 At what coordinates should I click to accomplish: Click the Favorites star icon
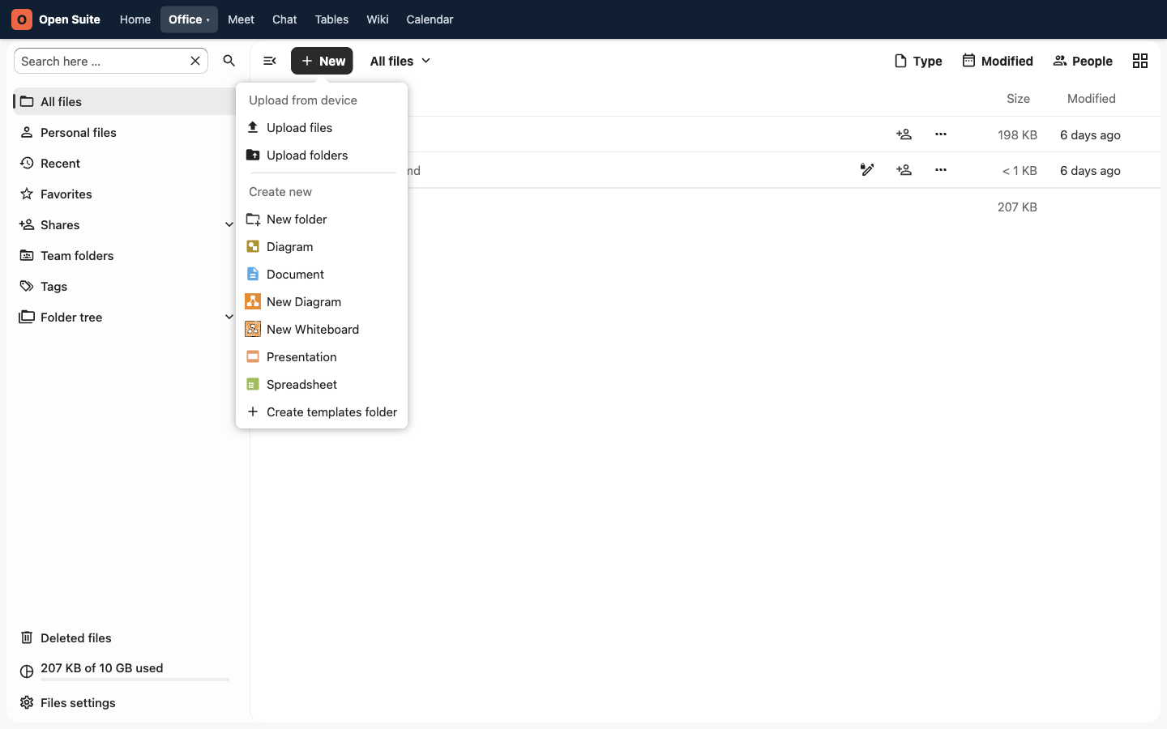point(27,194)
